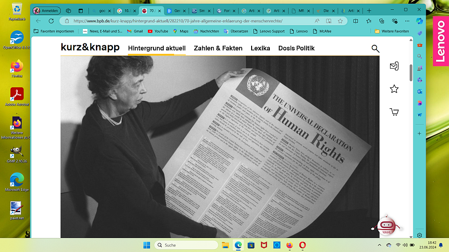Click the taskbar Suche search box
449x252 pixels.
(x=186, y=245)
